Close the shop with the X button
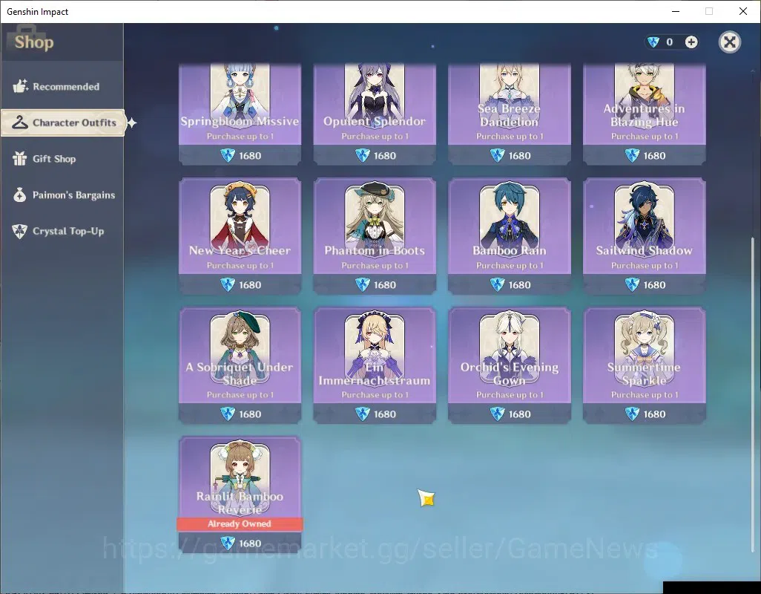The width and height of the screenshot is (761, 594). pos(729,42)
